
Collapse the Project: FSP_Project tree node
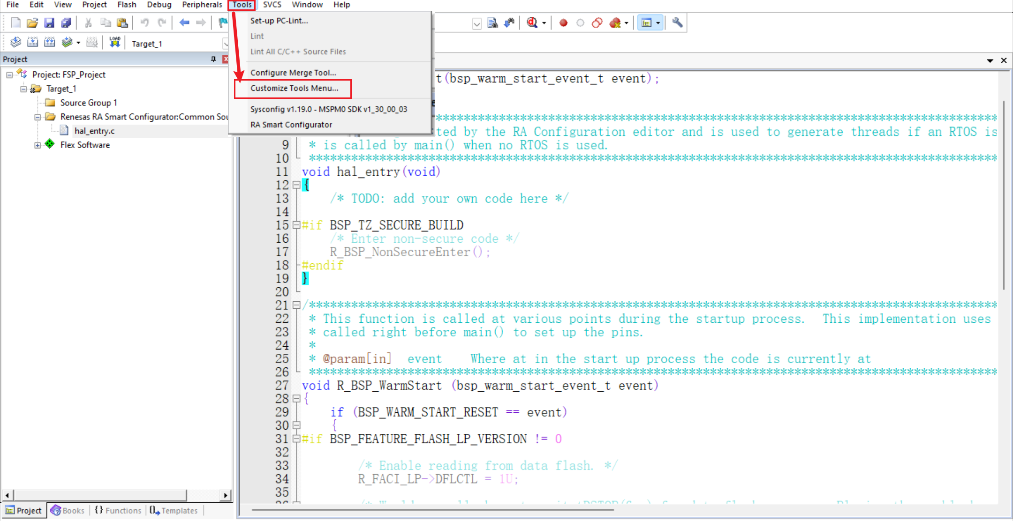pos(9,75)
